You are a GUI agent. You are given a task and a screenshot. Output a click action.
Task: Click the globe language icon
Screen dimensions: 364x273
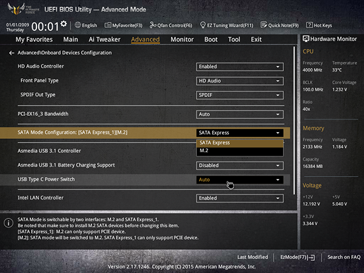[x=78, y=25]
